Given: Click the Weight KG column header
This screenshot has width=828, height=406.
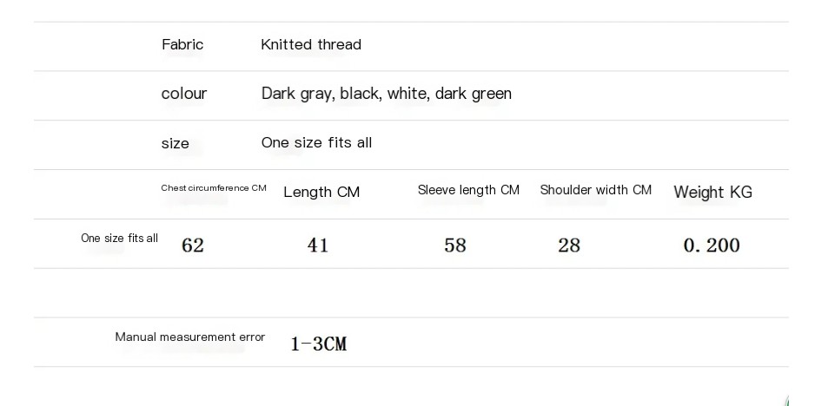Looking at the screenshot, I should (x=712, y=192).
